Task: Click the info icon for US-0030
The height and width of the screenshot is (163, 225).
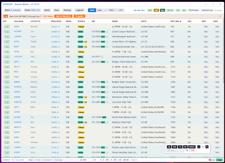Action: 107,32
